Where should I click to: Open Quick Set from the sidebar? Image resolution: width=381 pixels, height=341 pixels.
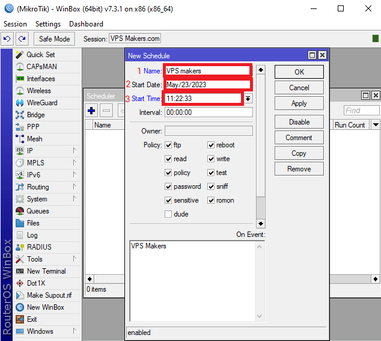click(x=47, y=55)
